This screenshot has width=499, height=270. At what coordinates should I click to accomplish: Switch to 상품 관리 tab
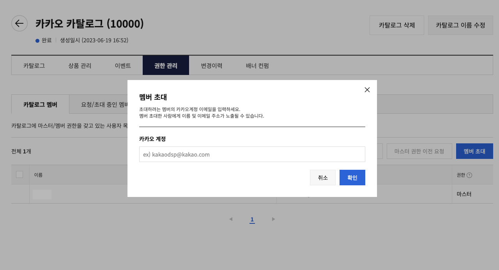tap(80, 66)
